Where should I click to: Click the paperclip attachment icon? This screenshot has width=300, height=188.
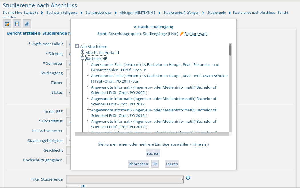[x=27, y=24]
